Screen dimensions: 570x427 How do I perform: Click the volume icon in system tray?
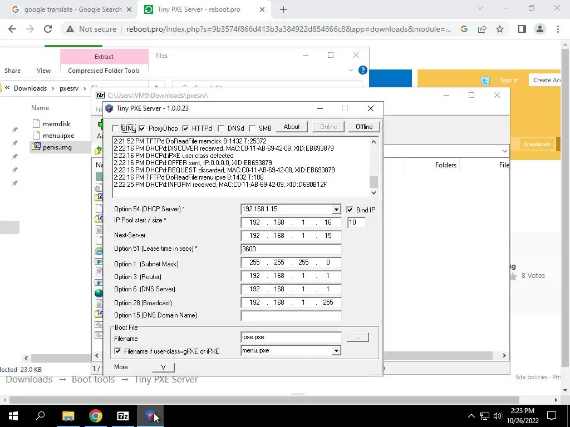click(498, 416)
